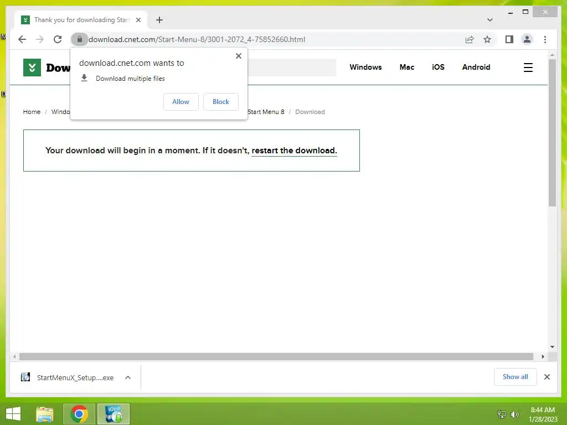
Task: Open the hamburger menu on CNET site
Action: pyautogui.click(x=528, y=67)
